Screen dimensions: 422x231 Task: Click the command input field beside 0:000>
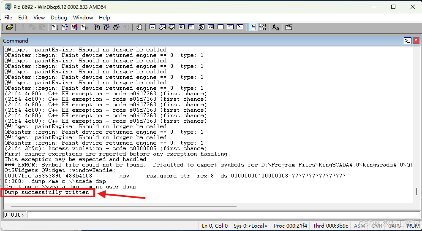pyautogui.click(x=223, y=215)
